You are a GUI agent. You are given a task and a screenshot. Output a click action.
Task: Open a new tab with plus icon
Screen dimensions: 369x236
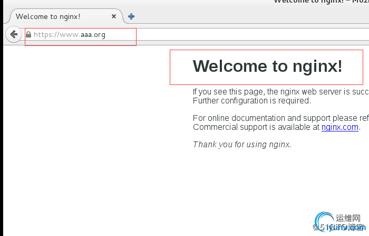click(131, 16)
